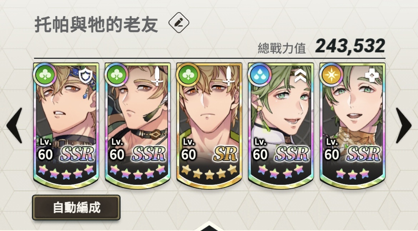
Task: Click the 自動編成 auto-formation button
Action: [x=76, y=207]
